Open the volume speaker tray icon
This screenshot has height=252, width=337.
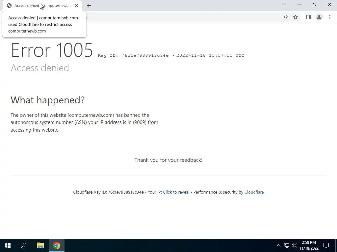(x=294, y=245)
